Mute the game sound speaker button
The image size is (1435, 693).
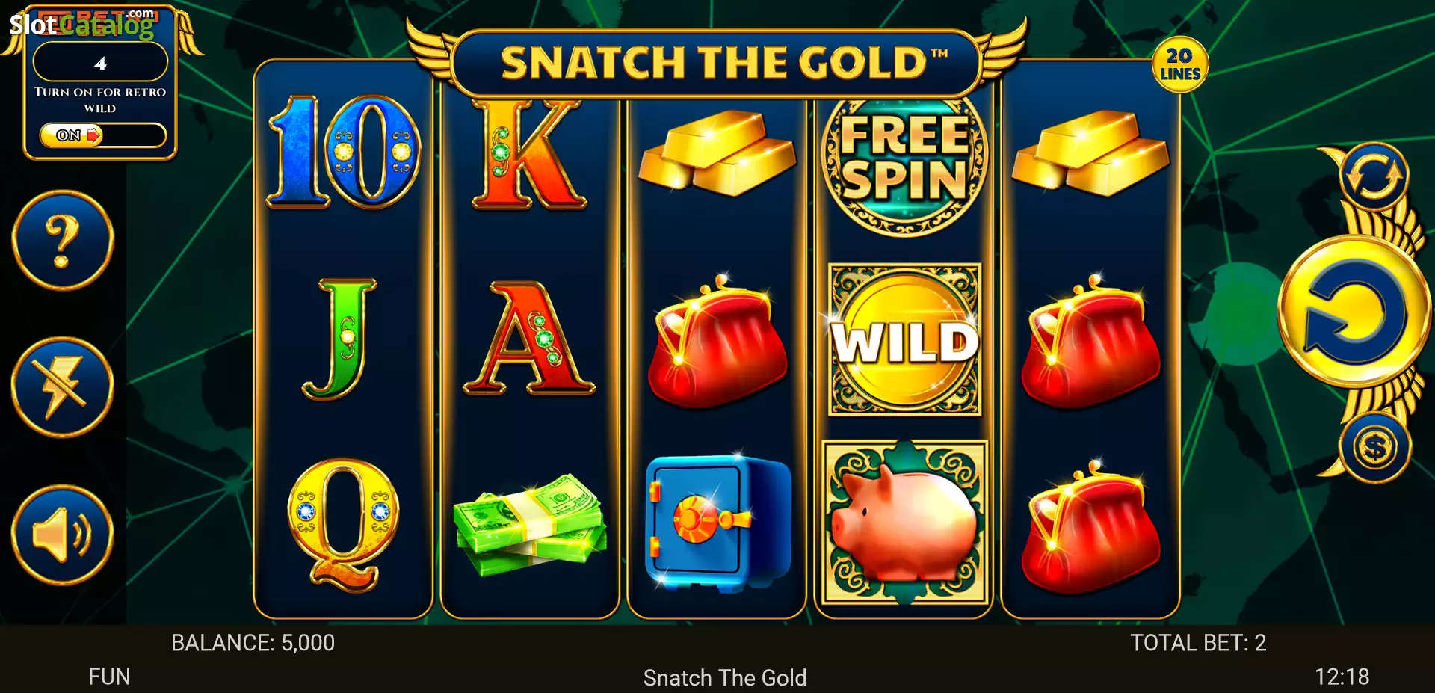63,535
